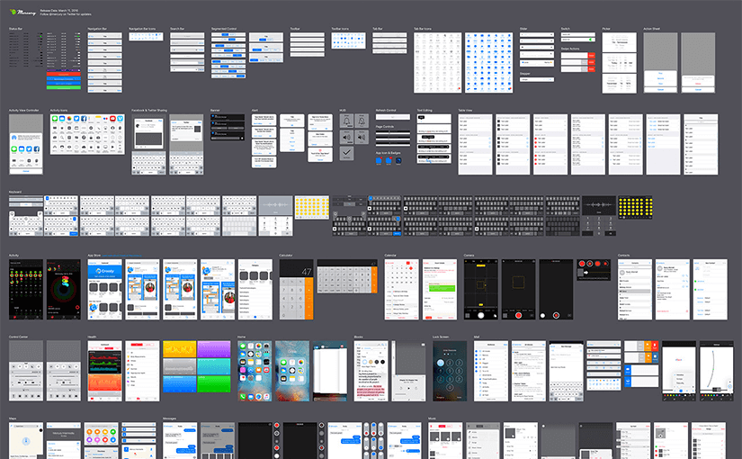
Task: Click the 'Control Center' section heading
Action: point(18,337)
